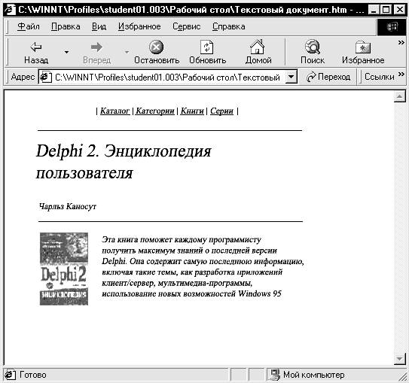Image resolution: width=409 pixels, height=383 pixels.
Task: Follow the Каталог link
Action: tap(114, 111)
